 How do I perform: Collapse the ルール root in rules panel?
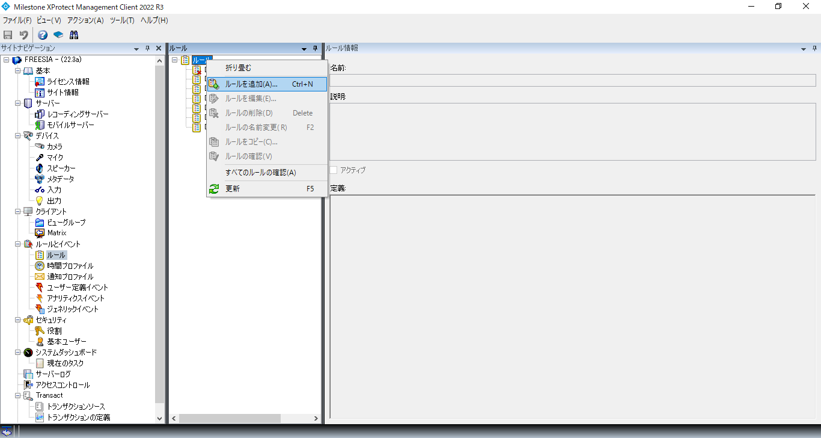[174, 60]
